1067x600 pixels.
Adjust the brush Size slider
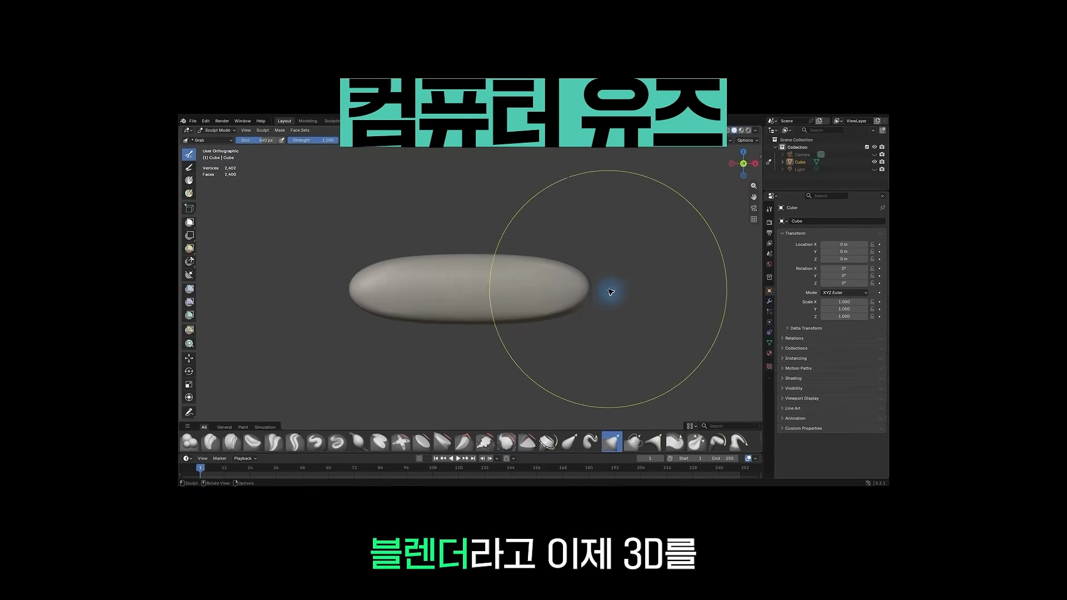[257, 141]
